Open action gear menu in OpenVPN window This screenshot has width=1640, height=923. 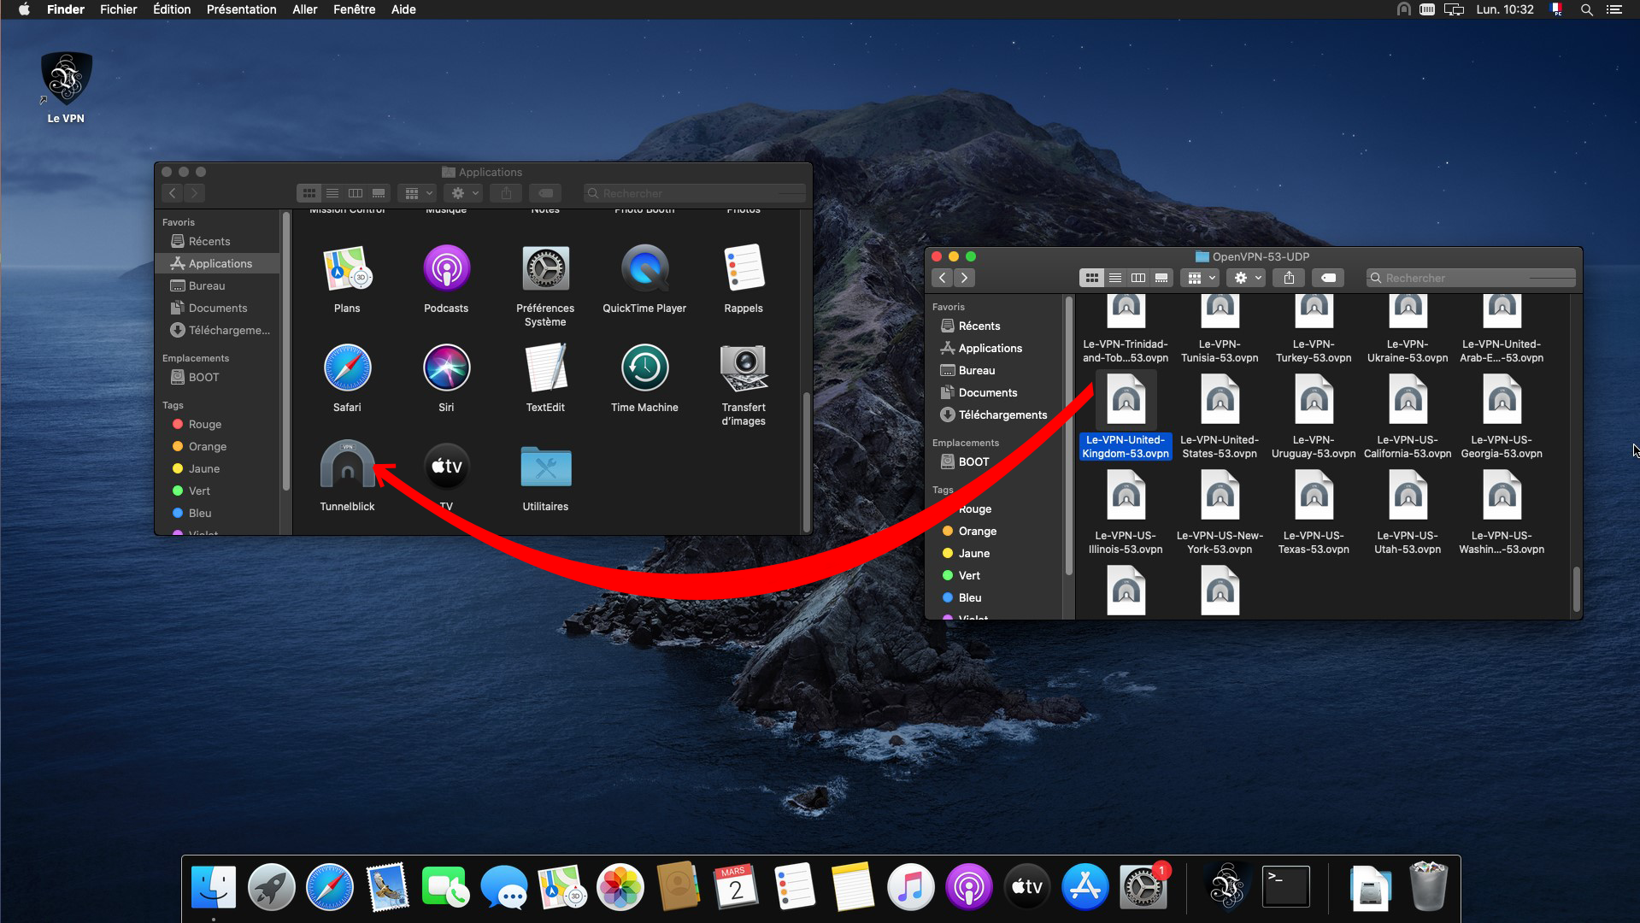pos(1246,278)
